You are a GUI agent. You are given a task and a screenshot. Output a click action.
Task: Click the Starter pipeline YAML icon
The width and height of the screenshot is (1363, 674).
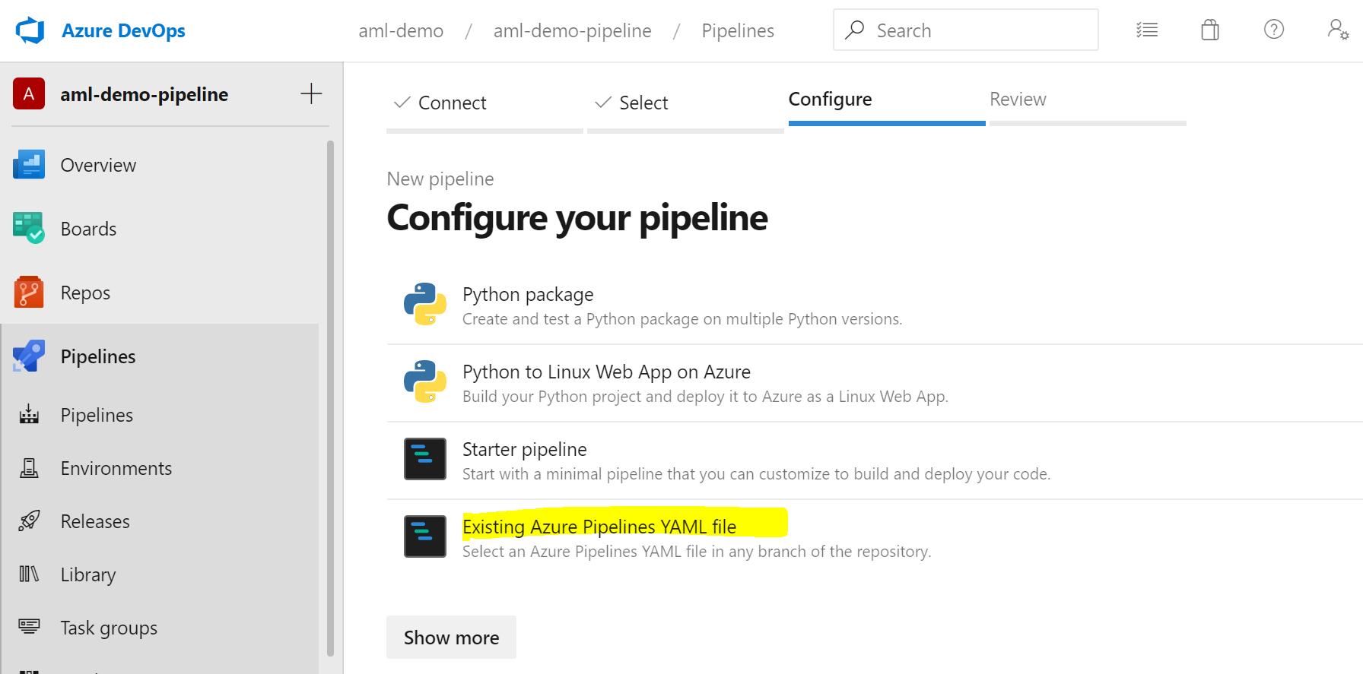click(x=425, y=459)
